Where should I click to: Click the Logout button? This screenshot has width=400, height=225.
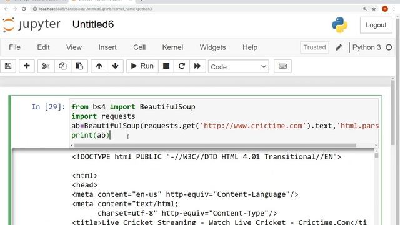(x=376, y=25)
